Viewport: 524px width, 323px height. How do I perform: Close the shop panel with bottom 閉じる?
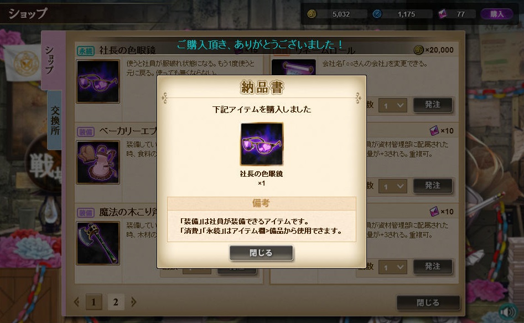428,303
